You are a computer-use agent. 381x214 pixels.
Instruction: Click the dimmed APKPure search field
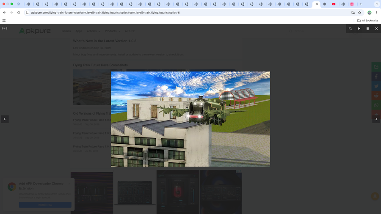(316, 31)
